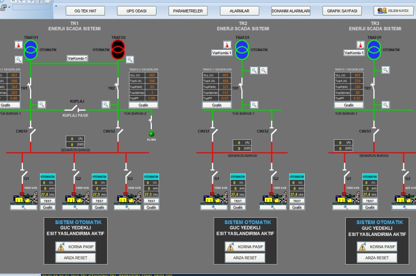Click magnifier icon below TR1 panel TRAFO1 thermometer
416x276 pixels.
pos(19,59)
